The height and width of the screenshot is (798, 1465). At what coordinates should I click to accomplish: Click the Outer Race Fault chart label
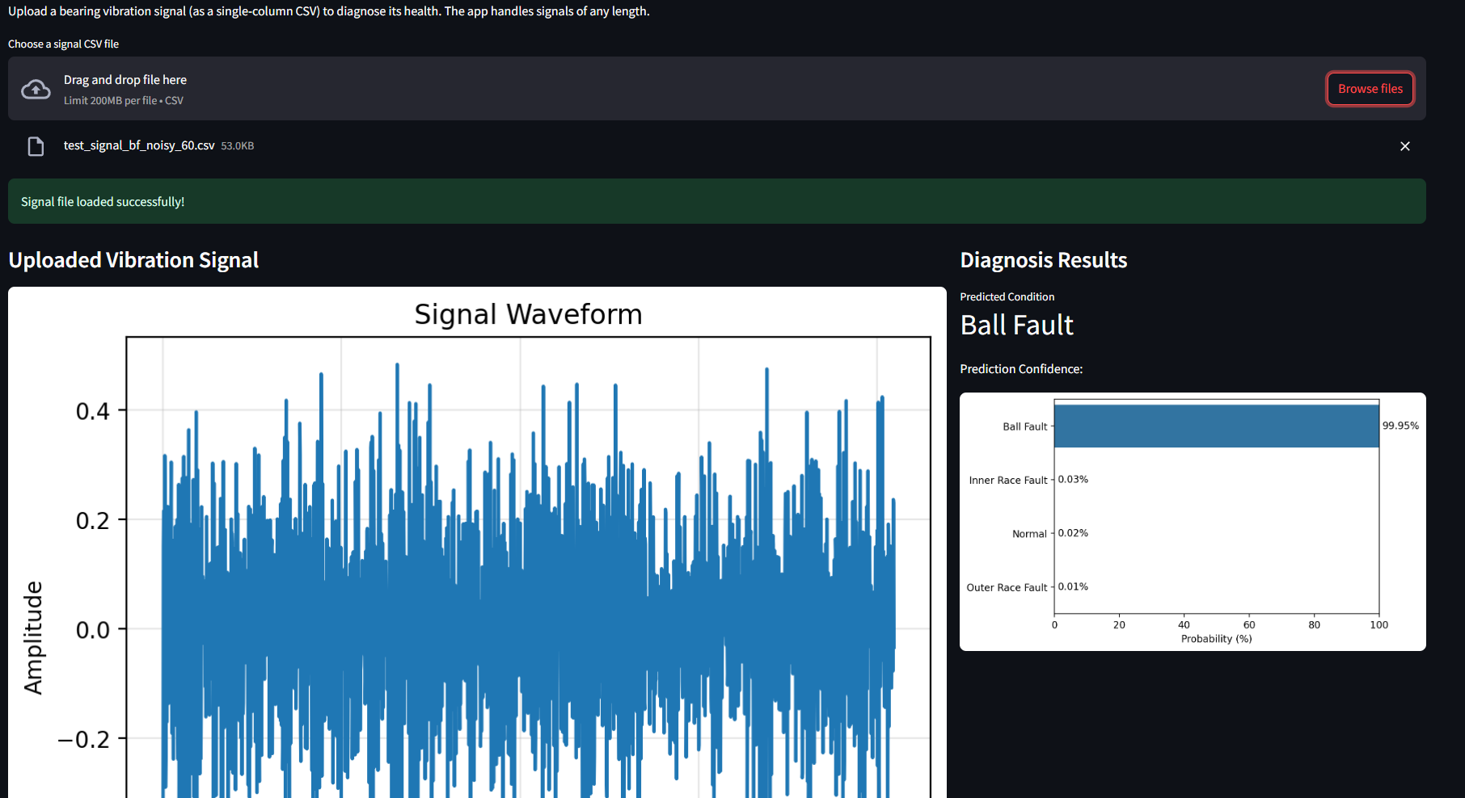pos(1007,587)
